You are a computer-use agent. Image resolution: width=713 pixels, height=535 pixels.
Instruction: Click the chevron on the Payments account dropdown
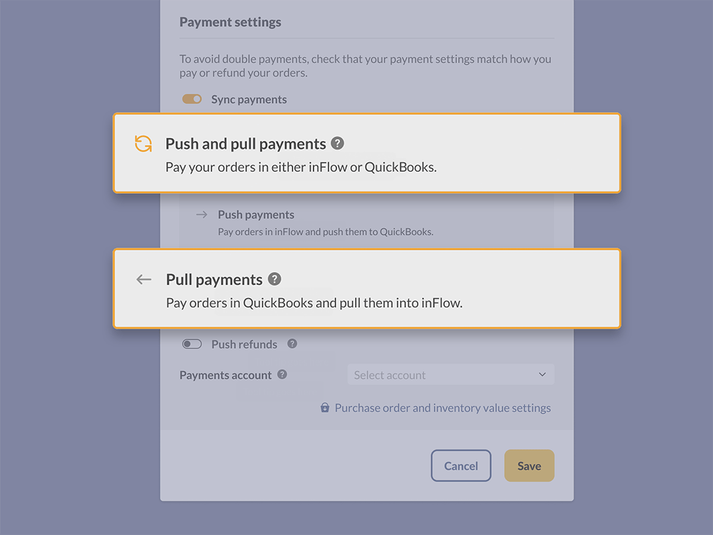tap(541, 374)
